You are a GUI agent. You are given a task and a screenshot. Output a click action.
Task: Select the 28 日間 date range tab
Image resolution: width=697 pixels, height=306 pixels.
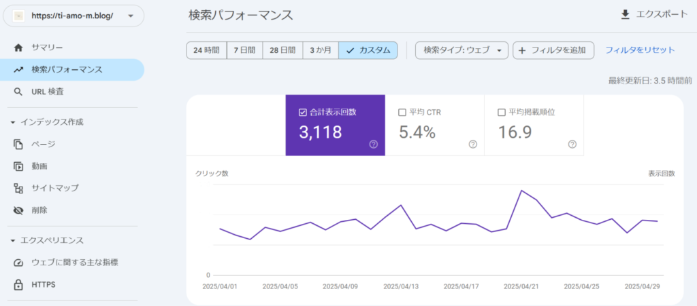pyautogui.click(x=282, y=50)
